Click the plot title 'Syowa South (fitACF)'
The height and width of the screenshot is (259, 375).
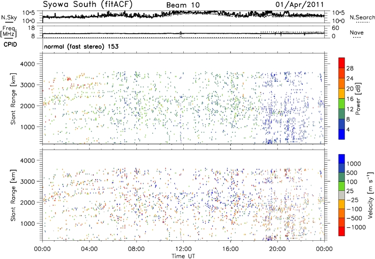pyautogui.click(x=88, y=4)
